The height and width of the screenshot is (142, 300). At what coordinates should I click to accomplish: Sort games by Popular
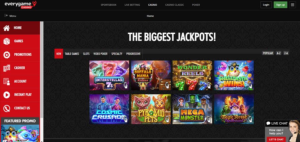click(x=268, y=53)
